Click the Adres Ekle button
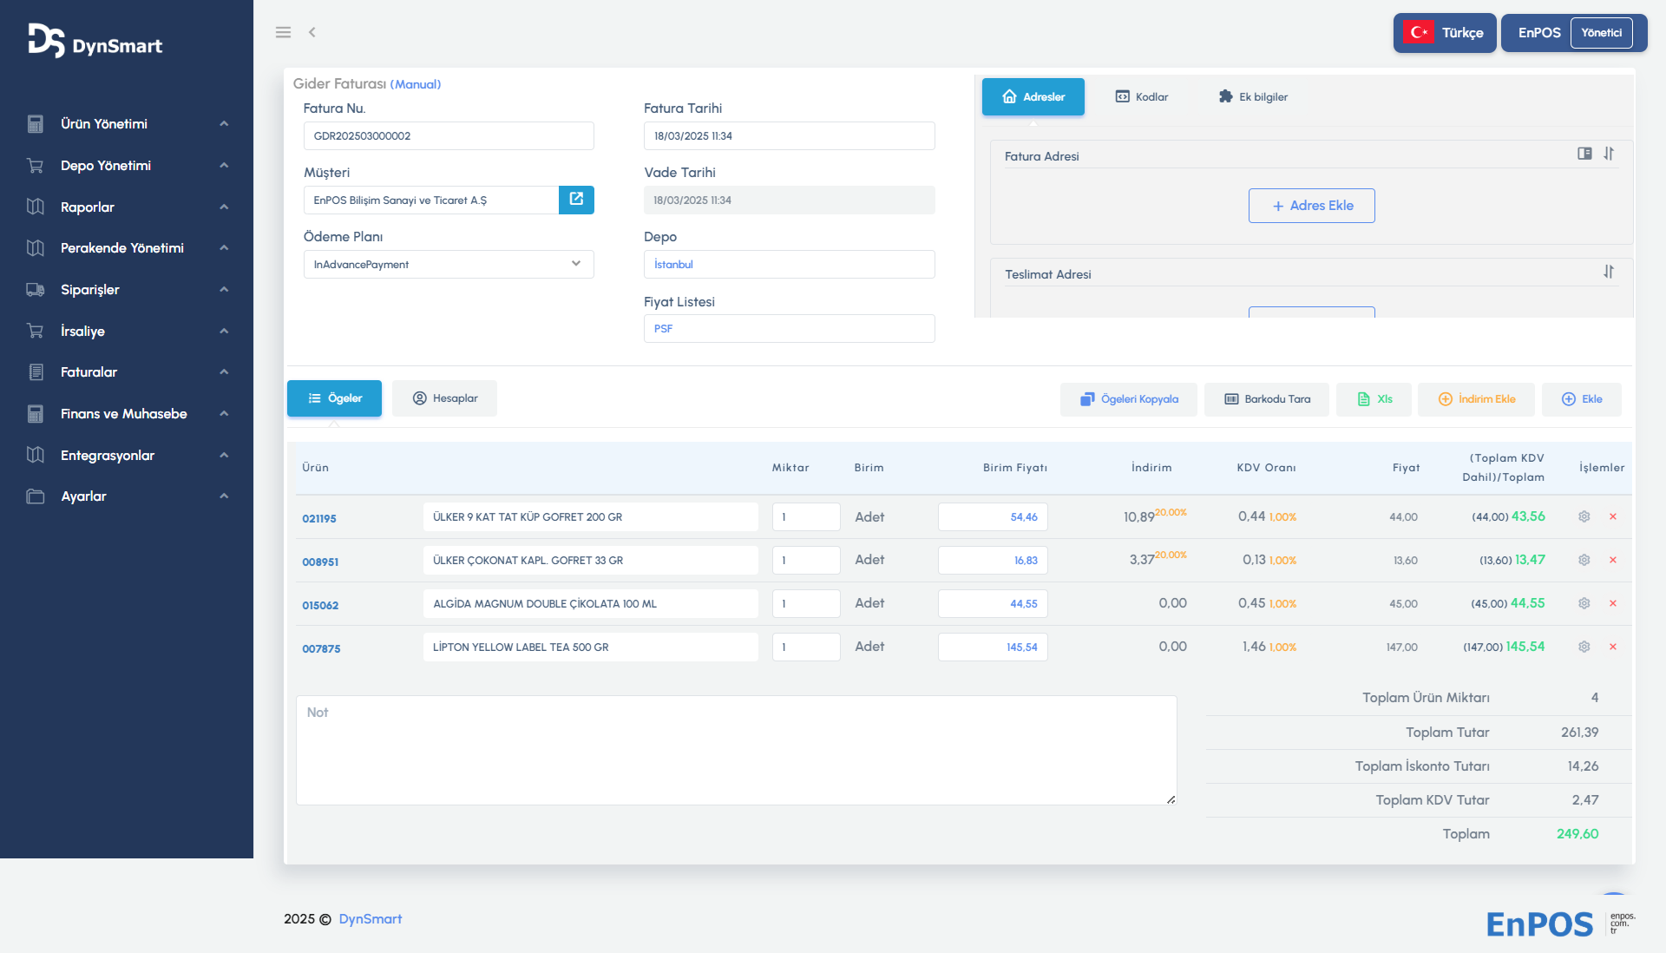 (x=1311, y=206)
